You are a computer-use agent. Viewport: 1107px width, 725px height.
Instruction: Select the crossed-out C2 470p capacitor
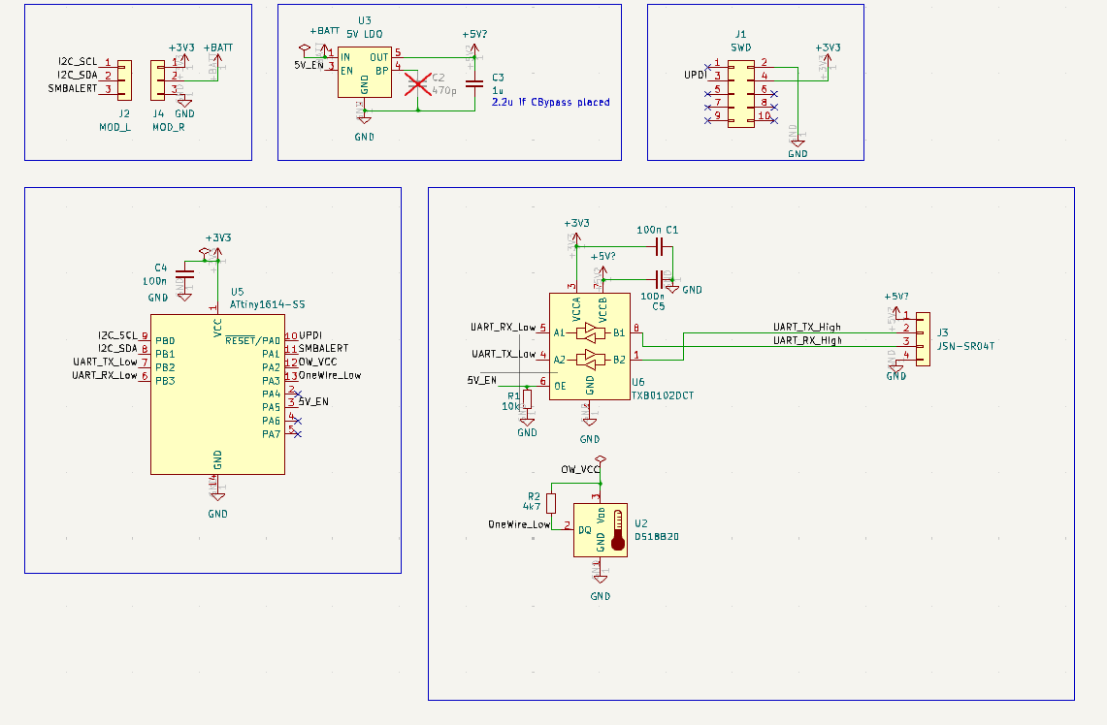[418, 83]
